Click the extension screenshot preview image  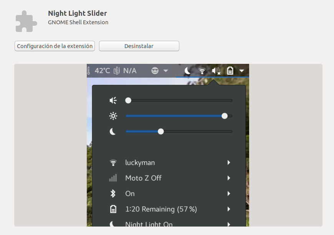[168, 145]
